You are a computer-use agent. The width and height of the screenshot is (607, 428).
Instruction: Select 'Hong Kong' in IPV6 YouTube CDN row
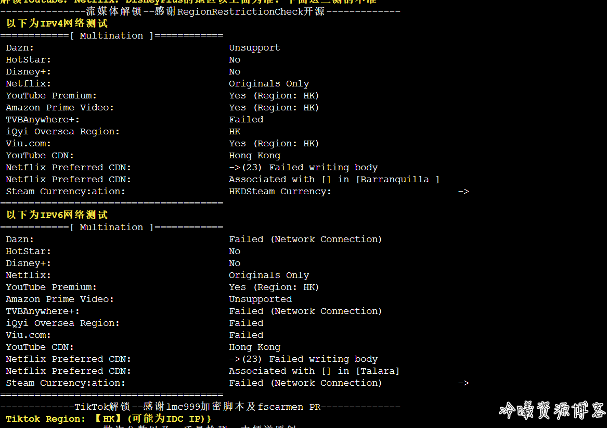tap(255, 347)
